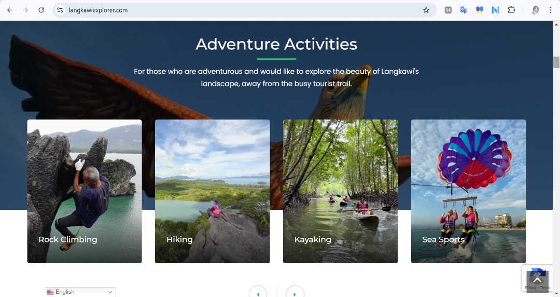Reload the langkawiexplorer.com page
Screen dimensions: 560x297
(41, 10)
